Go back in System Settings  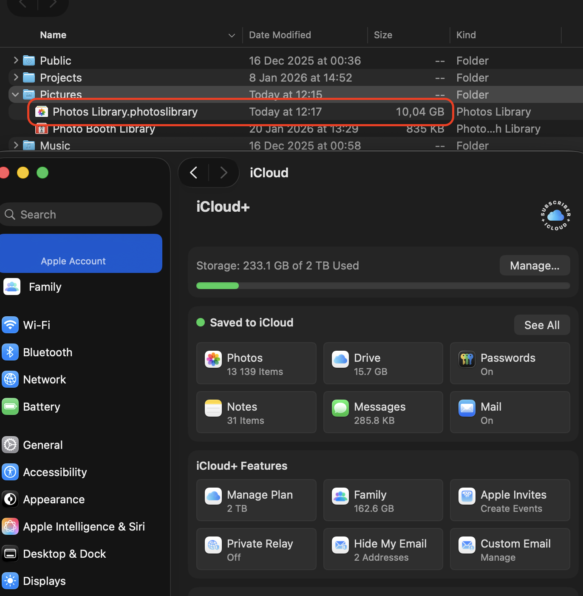tap(194, 173)
